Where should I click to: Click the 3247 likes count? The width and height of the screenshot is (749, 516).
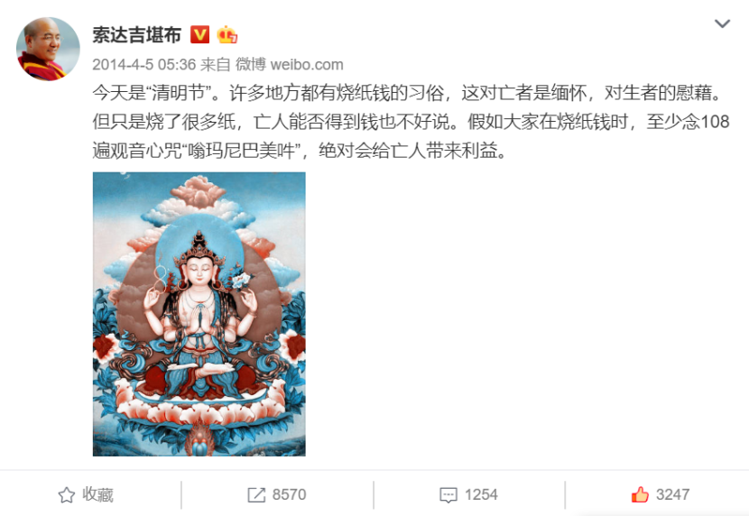[672, 494]
